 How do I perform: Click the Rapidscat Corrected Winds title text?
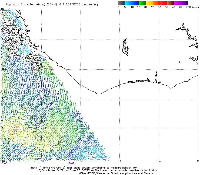pyautogui.click(x=52, y=5)
